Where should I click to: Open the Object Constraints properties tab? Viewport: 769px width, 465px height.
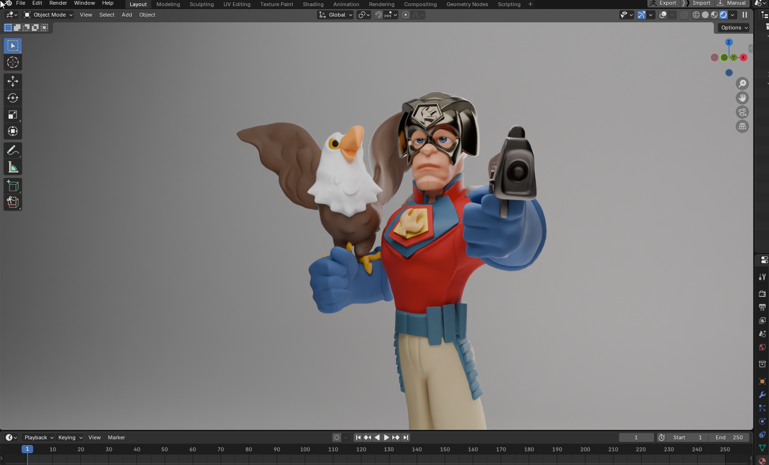(x=762, y=435)
